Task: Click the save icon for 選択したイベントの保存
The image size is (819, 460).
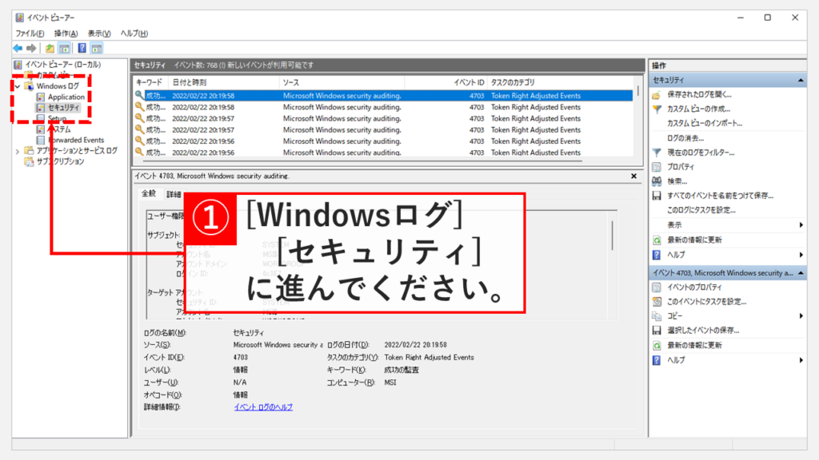Action: click(657, 331)
